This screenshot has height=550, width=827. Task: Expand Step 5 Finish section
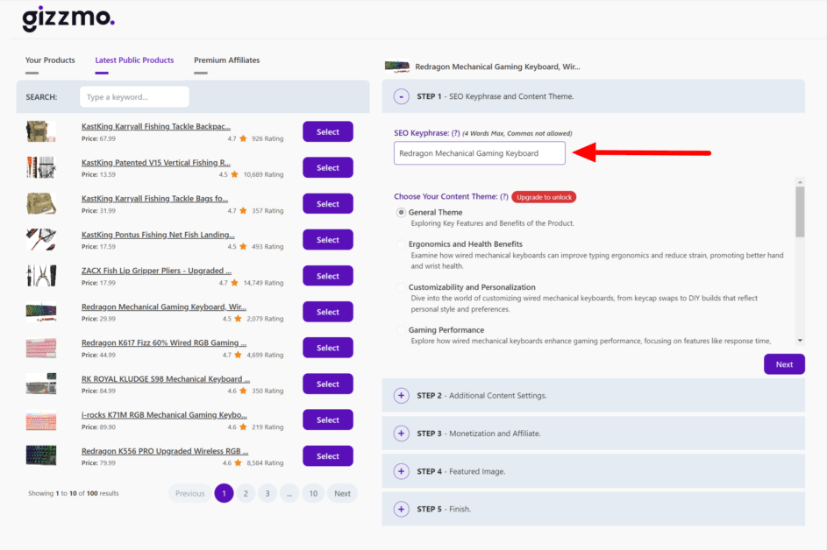coord(402,509)
